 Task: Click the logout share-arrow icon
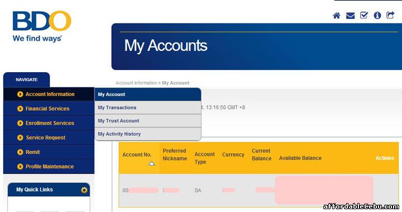pyautogui.click(x=390, y=15)
